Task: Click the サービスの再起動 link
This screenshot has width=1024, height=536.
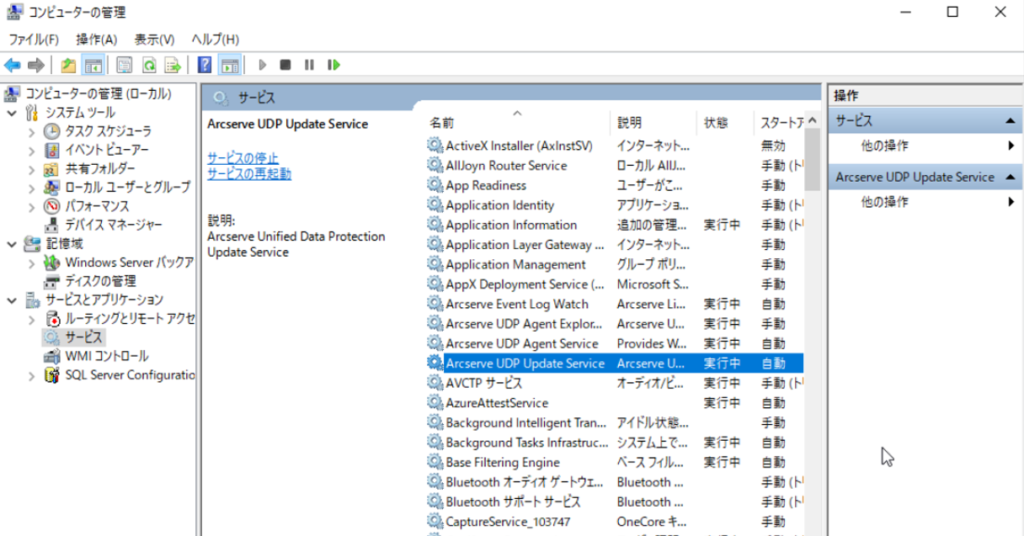Action: coord(249,173)
